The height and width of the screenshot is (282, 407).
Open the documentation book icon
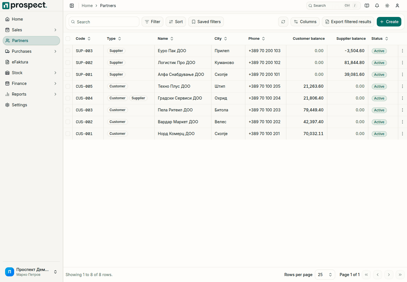coord(367,6)
